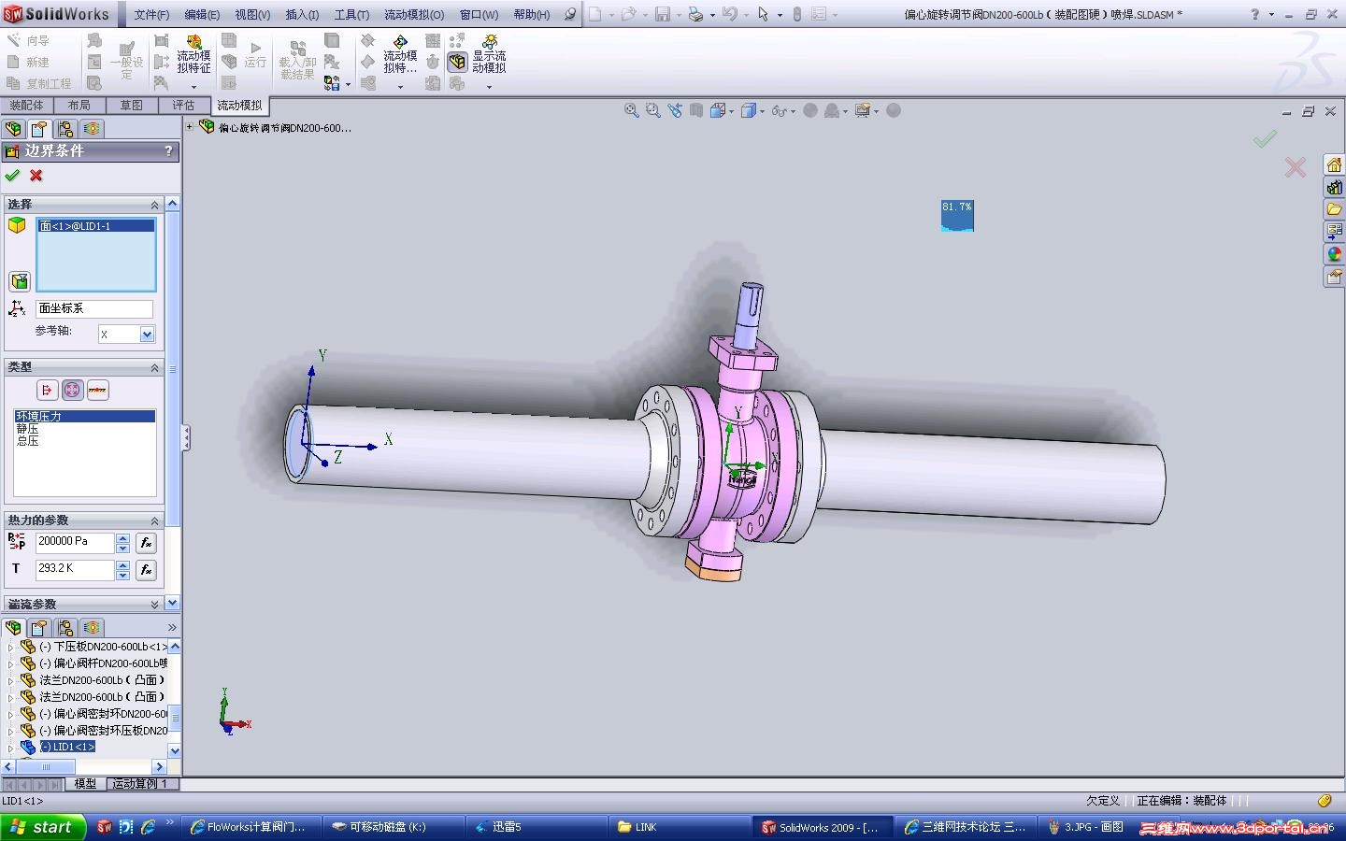
Task: Switch to 迅雷5 taskbar window
Action: [537, 827]
